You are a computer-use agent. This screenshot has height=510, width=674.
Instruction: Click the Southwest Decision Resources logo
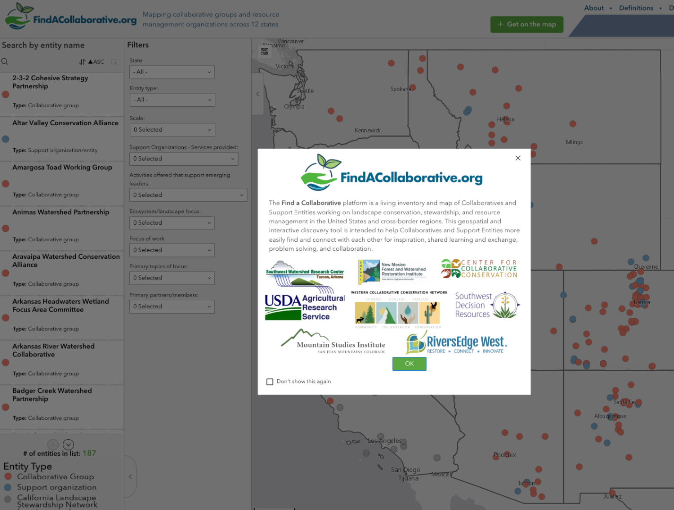coord(487,305)
